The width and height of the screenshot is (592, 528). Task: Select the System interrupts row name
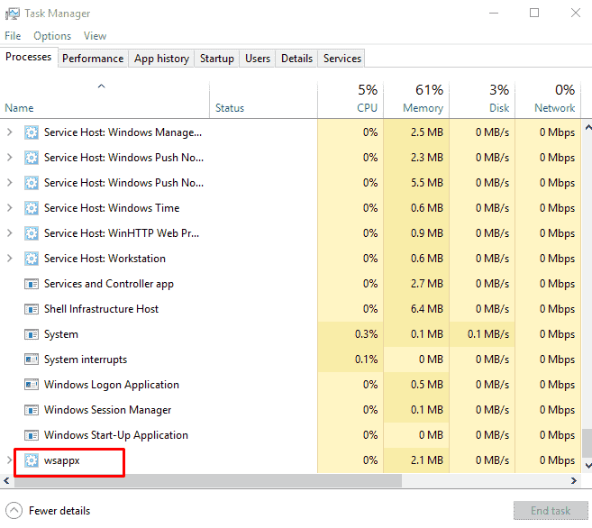86,360
